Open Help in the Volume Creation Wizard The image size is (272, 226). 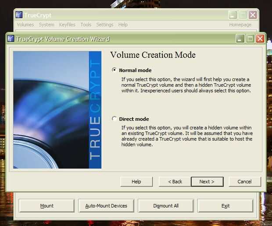pos(136,182)
